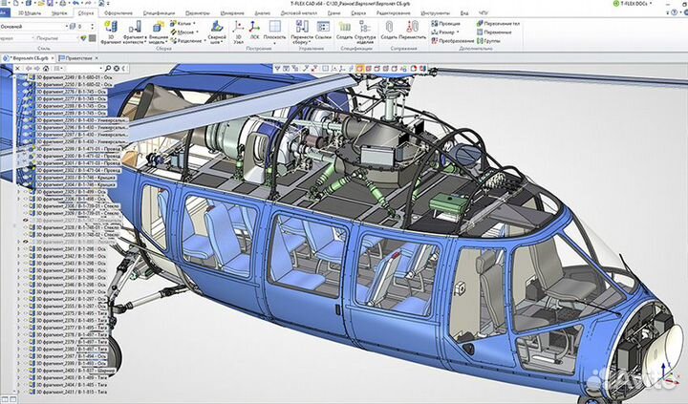Switch to the Оформление ribbon tab
688x404 pixels.
[x=118, y=13]
